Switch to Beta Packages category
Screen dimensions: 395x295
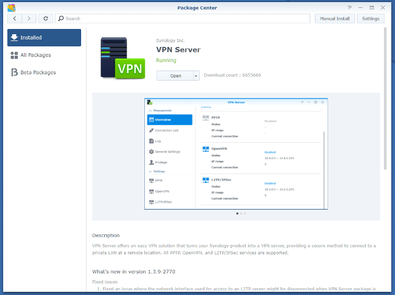pyautogui.click(x=44, y=72)
